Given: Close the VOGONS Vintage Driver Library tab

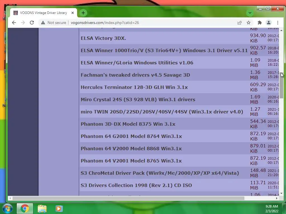Looking at the screenshot, I should pyautogui.click(x=73, y=13).
